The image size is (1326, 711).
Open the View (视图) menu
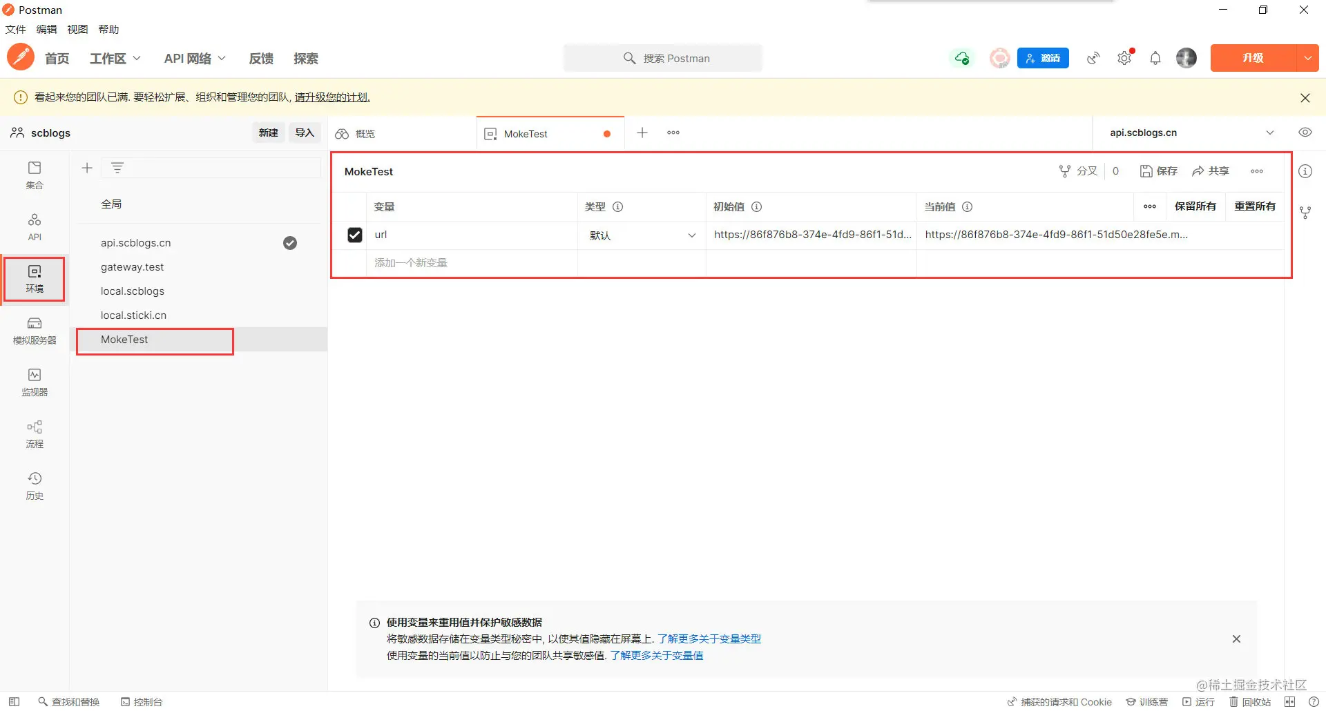pos(77,30)
